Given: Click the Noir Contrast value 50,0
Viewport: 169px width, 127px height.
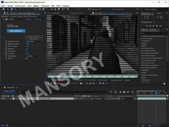Looking at the screenshot, I should (27, 46).
